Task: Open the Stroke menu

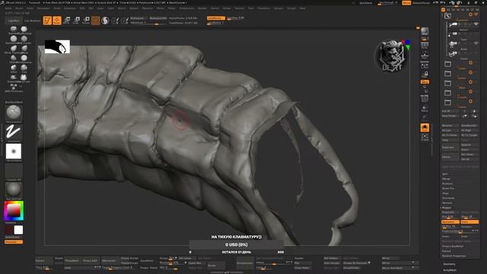Action: (227, 8)
